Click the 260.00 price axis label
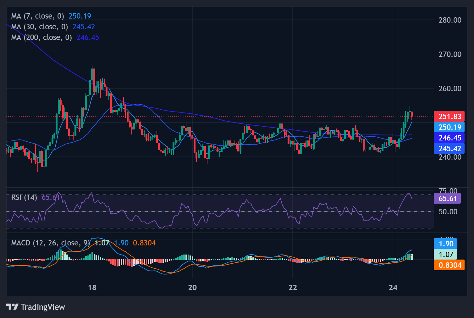The width and height of the screenshot is (474, 318). 450,89
